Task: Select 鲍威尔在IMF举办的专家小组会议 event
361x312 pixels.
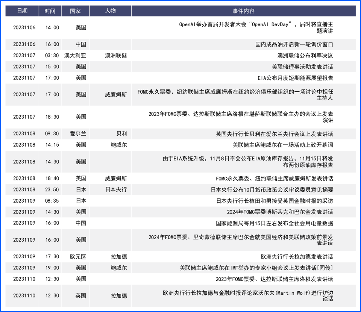Action: tap(256, 268)
